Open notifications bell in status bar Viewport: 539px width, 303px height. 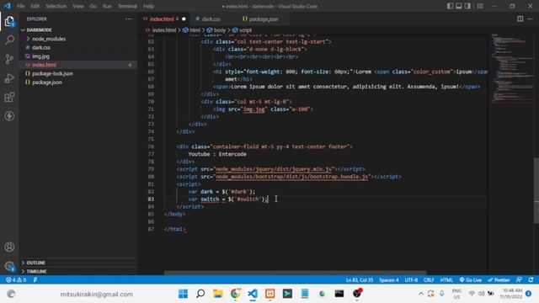[x=531, y=280]
